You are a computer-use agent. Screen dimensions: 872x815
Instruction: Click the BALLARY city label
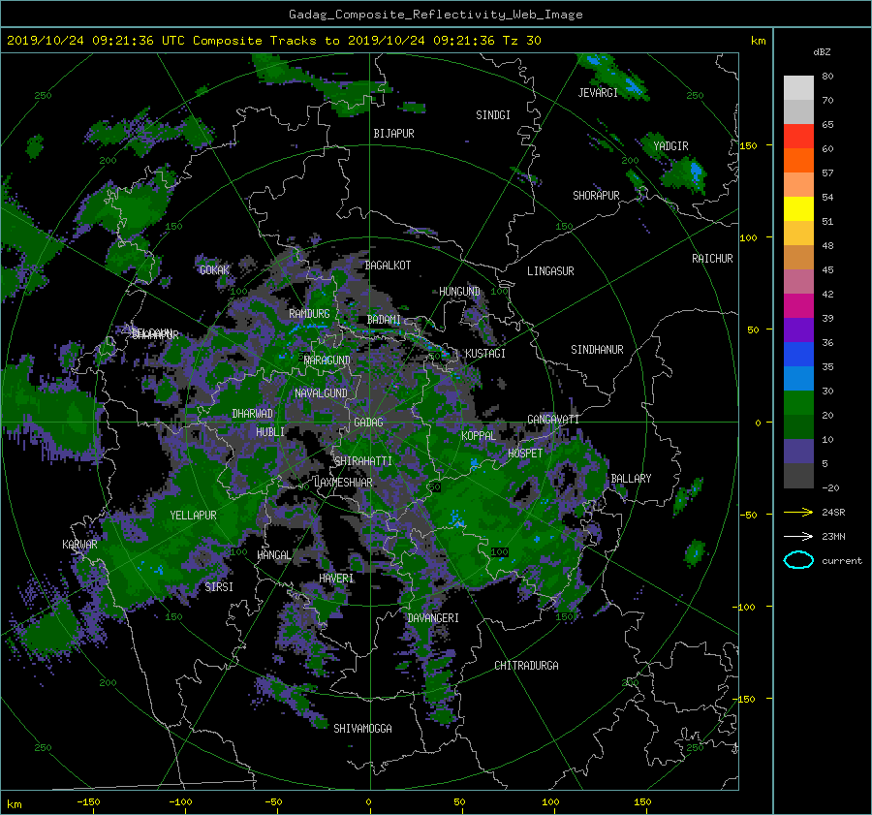coord(631,479)
